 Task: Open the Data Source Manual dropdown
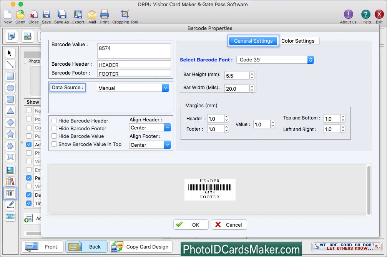point(133,88)
